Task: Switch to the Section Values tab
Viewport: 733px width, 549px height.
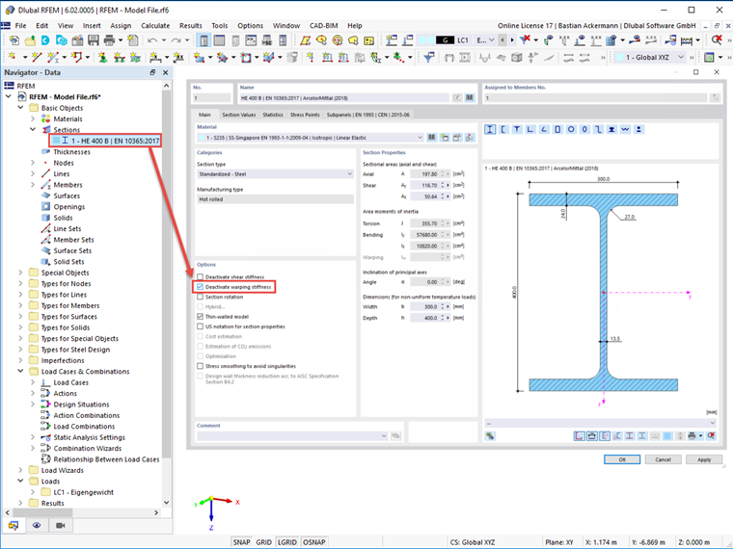Action: pyautogui.click(x=238, y=115)
